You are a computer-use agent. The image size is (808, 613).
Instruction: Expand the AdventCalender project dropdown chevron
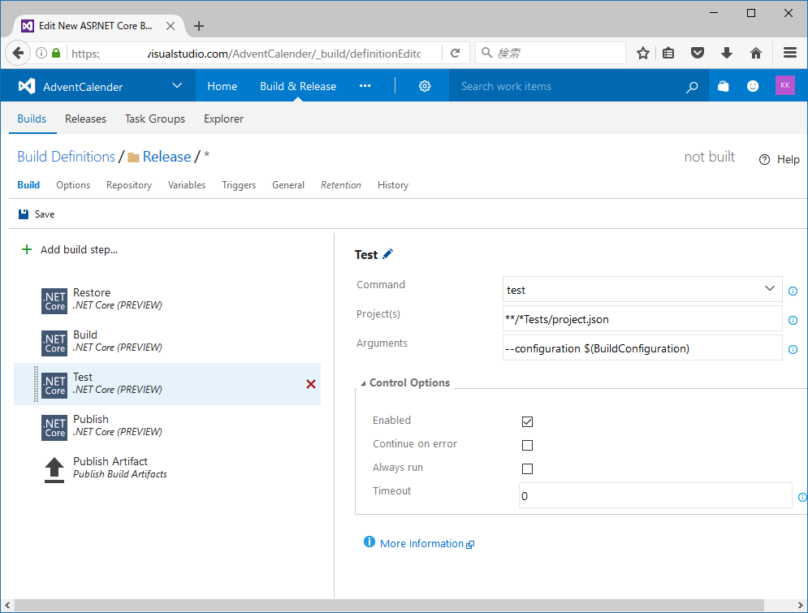177,85
